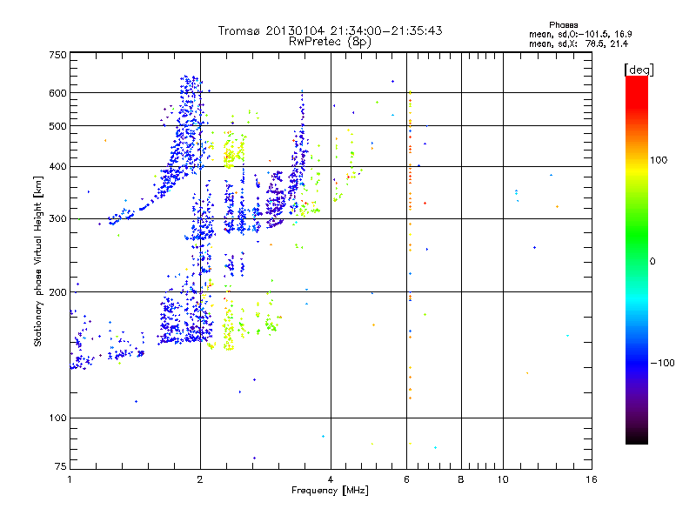Click the 'Phases' heading text

click(x=563, y=25)
